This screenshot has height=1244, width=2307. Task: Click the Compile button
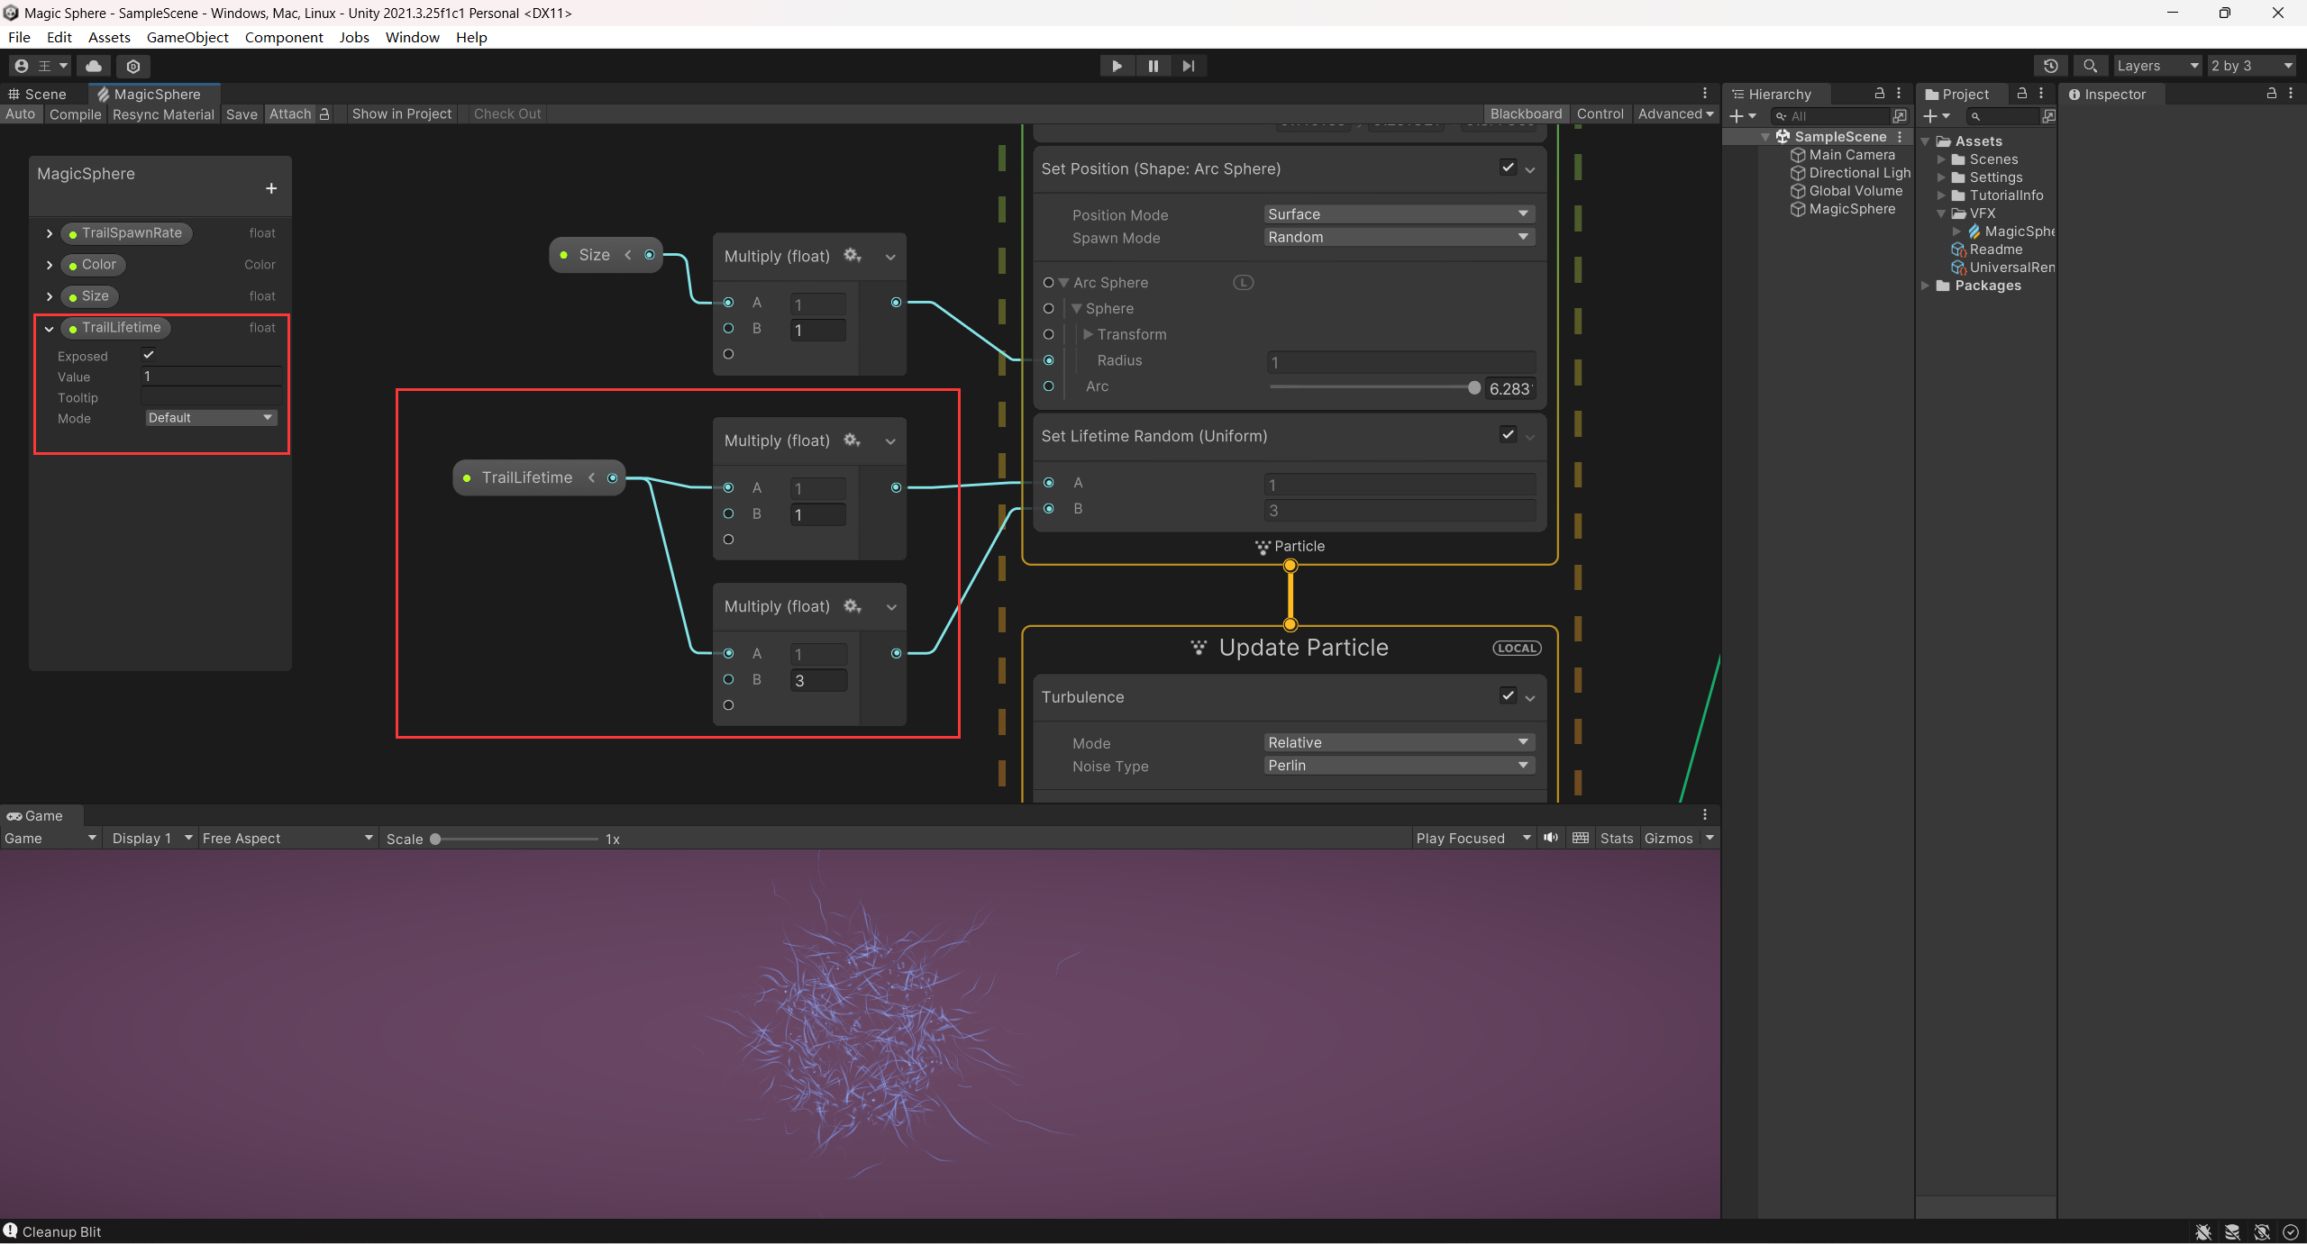[x=75, y=114]
